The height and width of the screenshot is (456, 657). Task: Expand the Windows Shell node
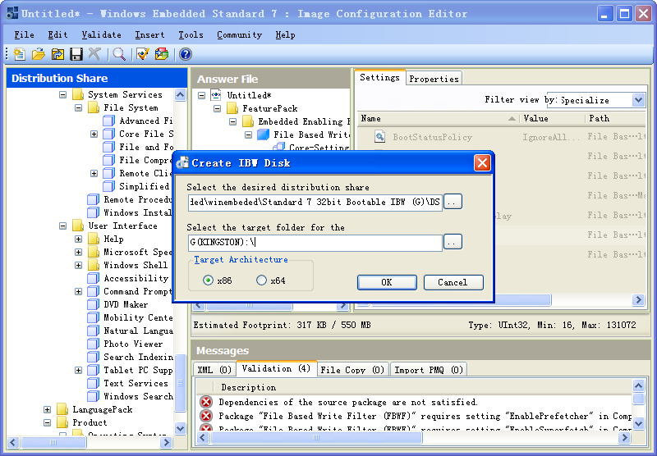click(x=78, y=265)
